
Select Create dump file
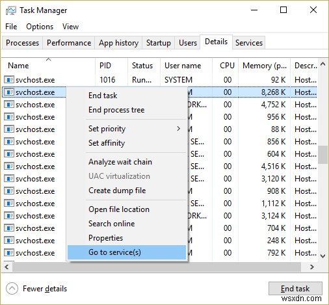click(x=127, y=191)
